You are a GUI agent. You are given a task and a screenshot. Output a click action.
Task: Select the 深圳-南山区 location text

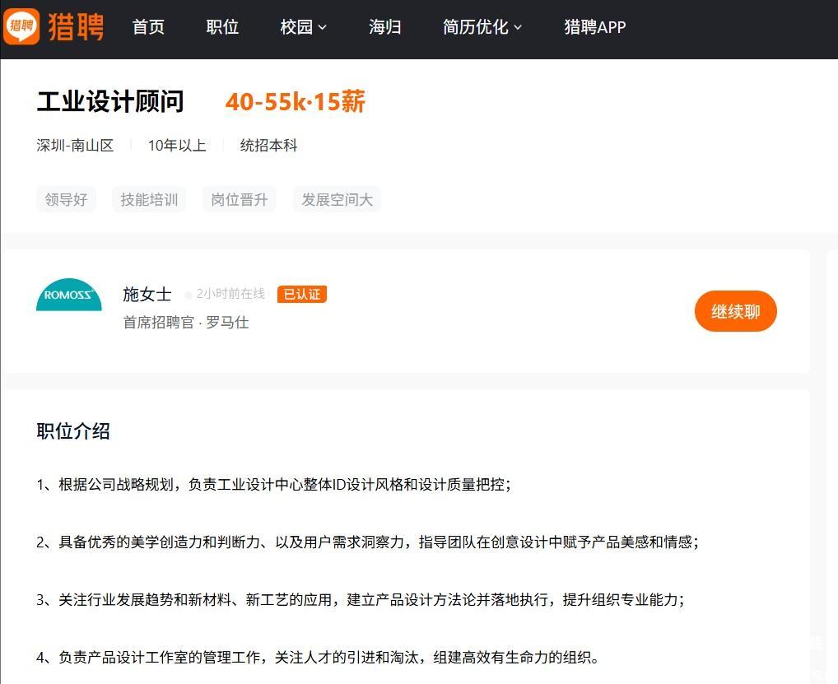[75, 146]
